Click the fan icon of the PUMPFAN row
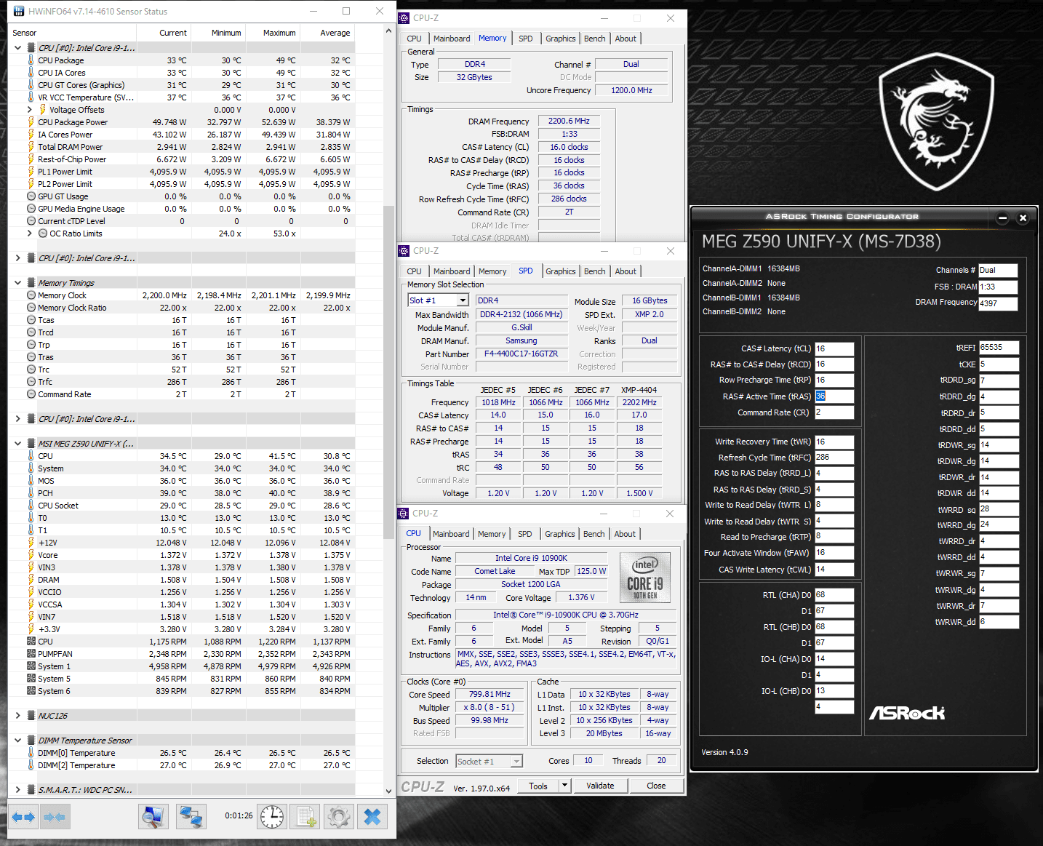1043x846 pixels. (31, 654)
